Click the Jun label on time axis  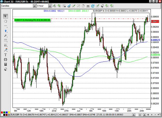pos(79,111)
